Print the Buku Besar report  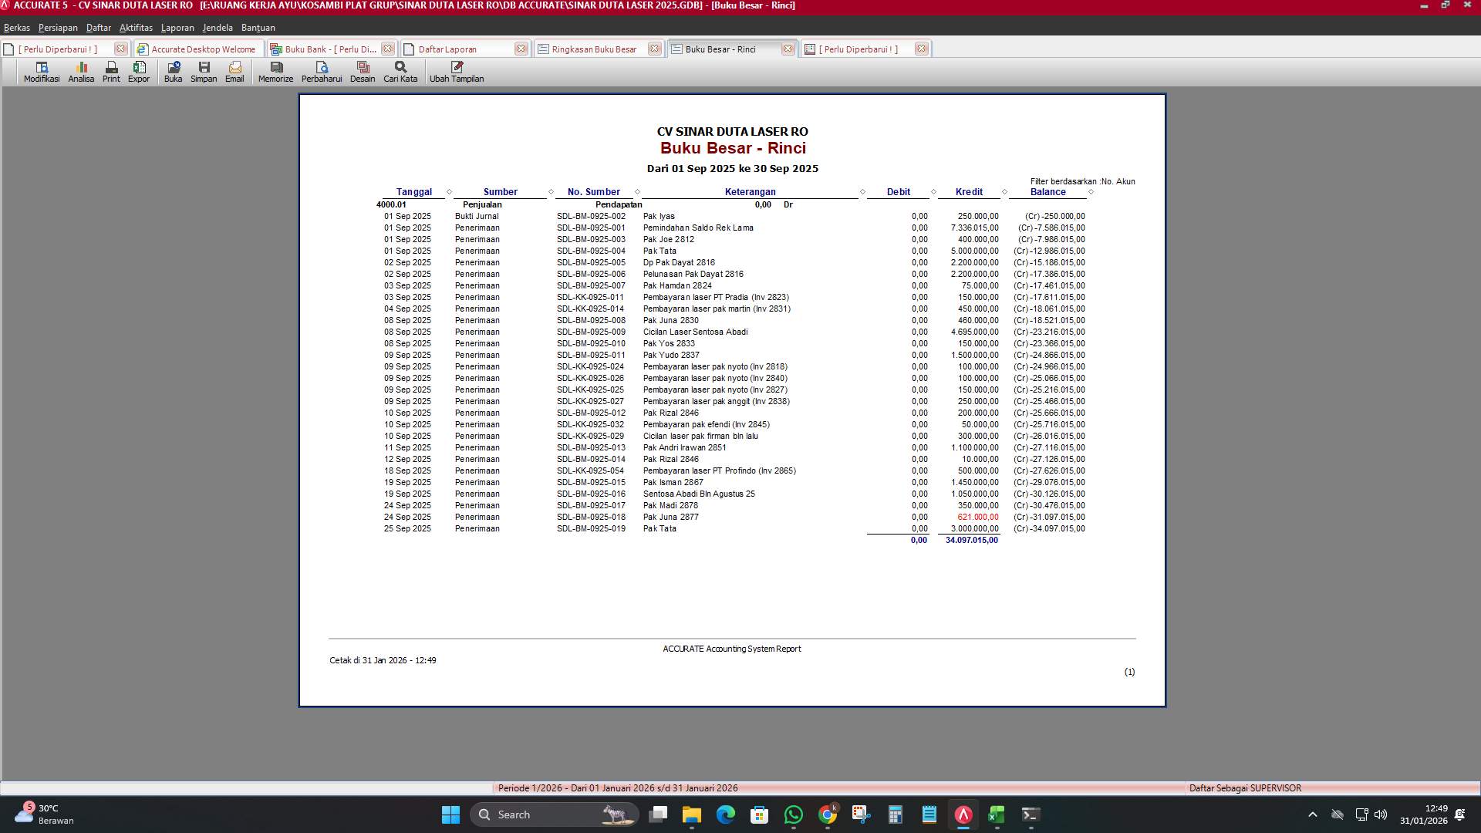(x=111, y=72)
